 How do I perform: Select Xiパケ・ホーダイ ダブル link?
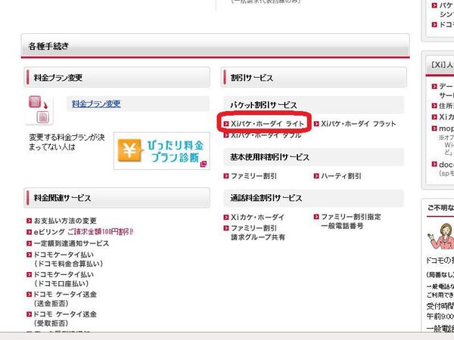(266, 135)
